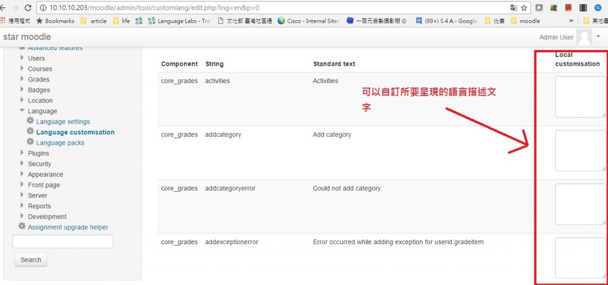
Task: Expand the Users tree node
Action: pyautogui.click(x=22, y=58)
